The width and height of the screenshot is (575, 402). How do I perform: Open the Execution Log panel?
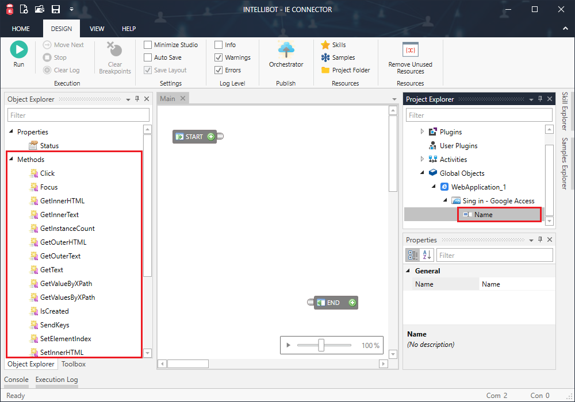pos(56,380)
